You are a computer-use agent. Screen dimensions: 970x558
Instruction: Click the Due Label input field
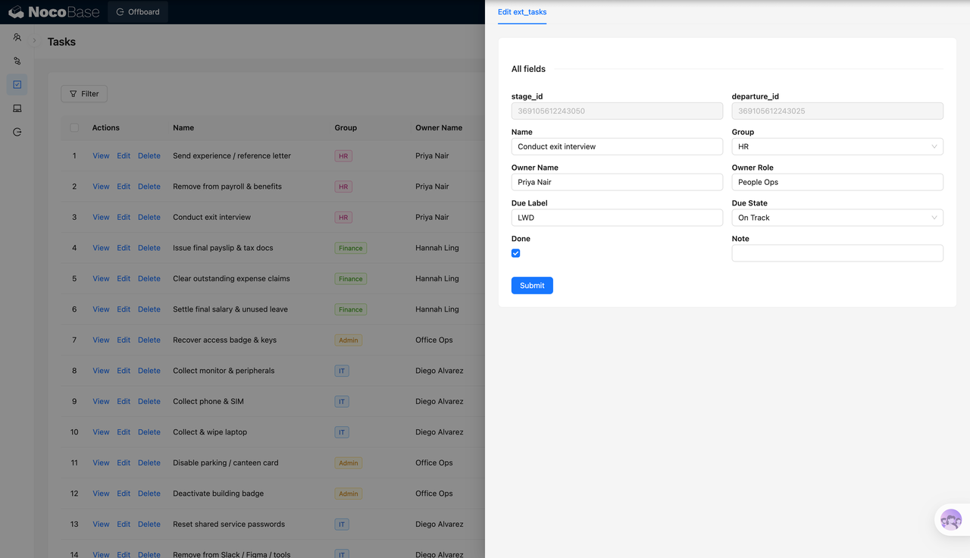617,218
